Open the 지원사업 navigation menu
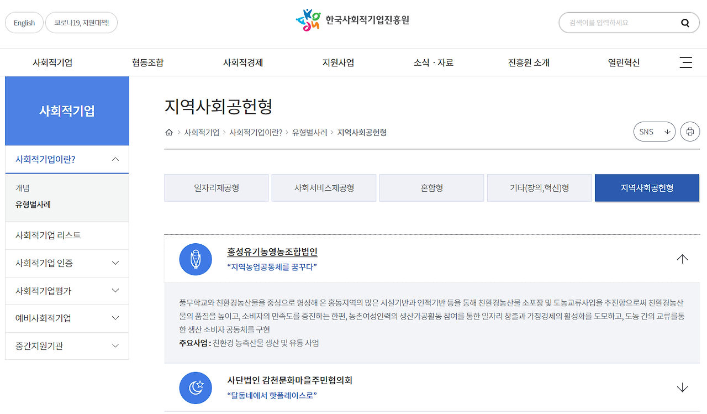Viewport: 707px width, 414px height. [337, 62]
